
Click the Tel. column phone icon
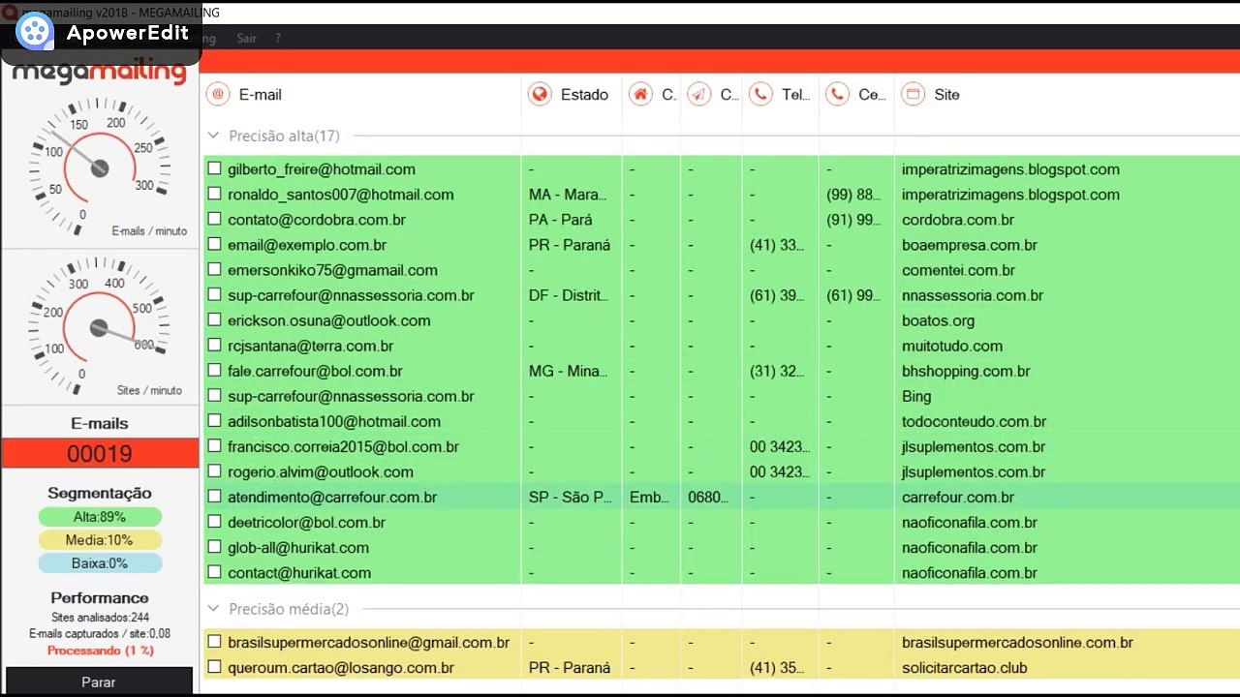pos(760,94)
